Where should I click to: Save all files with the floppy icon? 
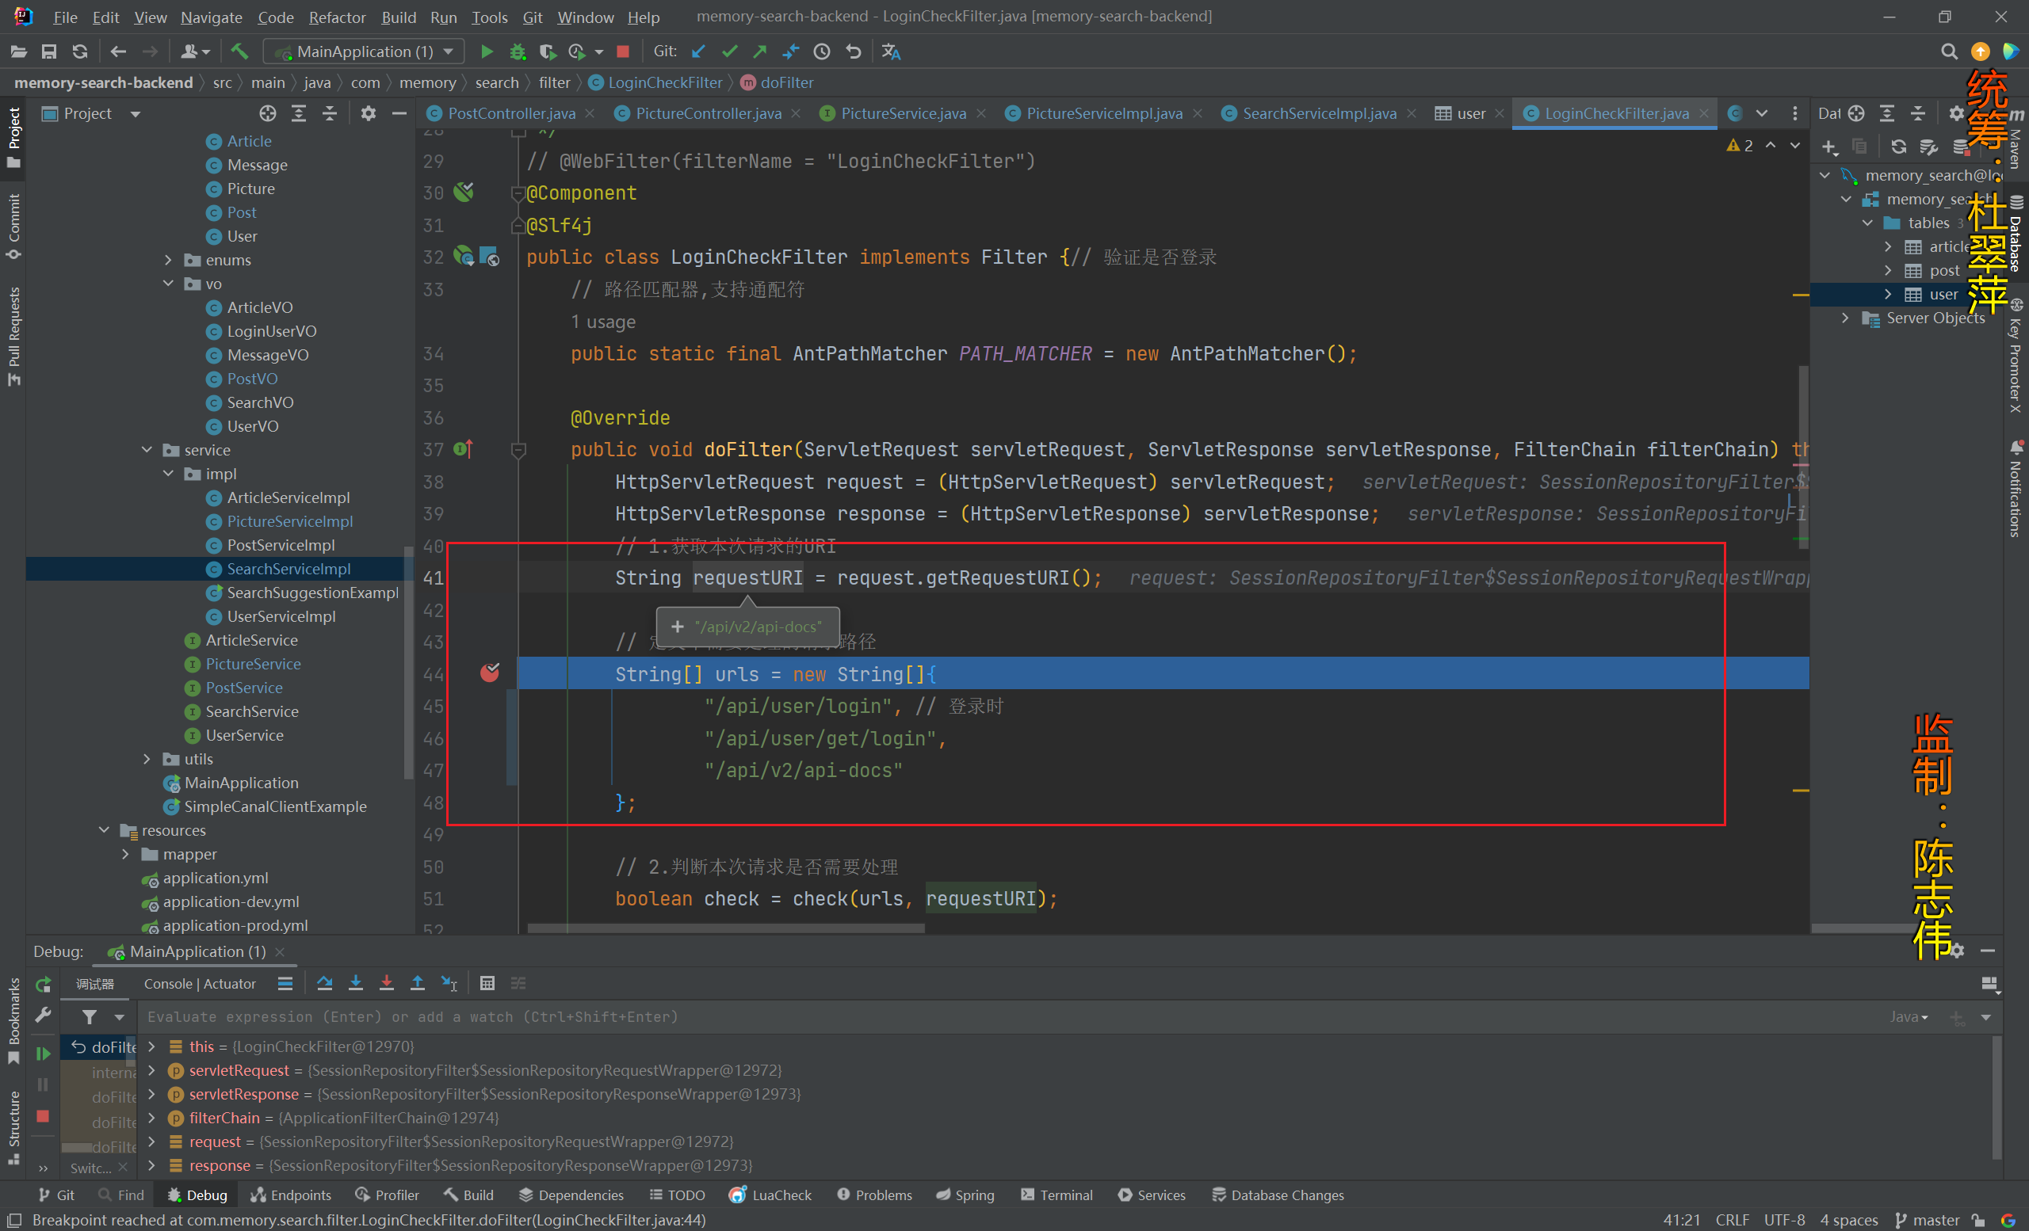tap(48, 51)
